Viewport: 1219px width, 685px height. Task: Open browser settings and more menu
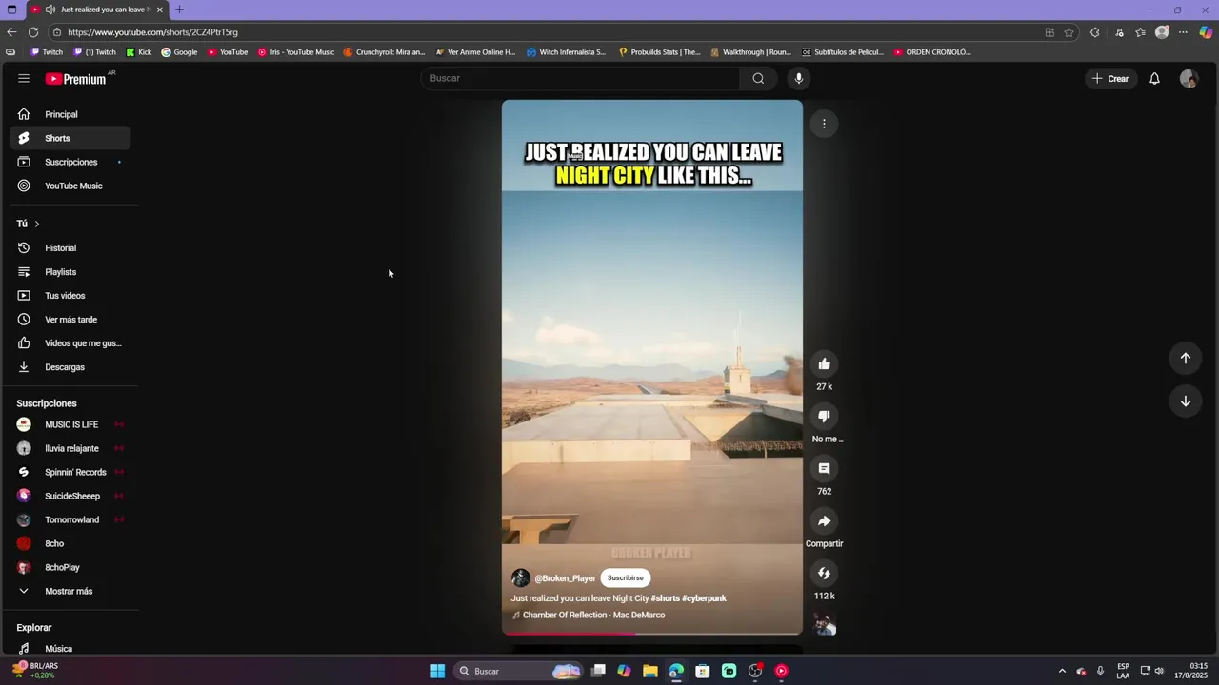point(1184,32)
